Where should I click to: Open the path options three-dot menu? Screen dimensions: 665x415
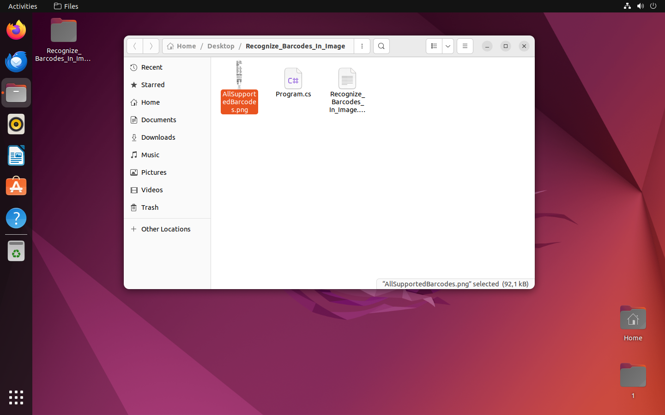point(362,46)
